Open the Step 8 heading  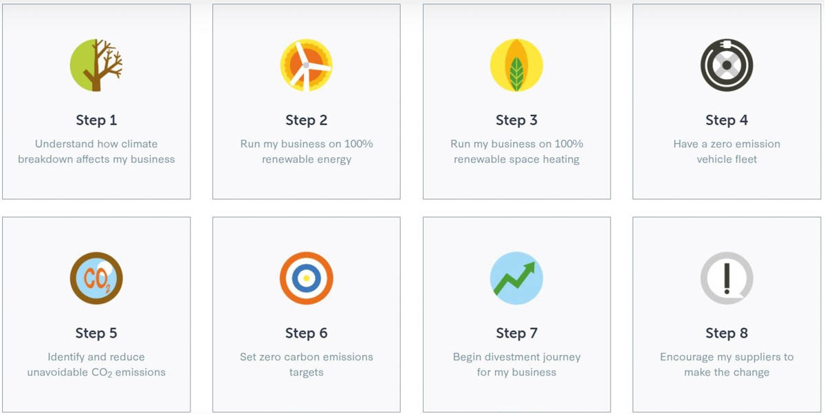727,334
